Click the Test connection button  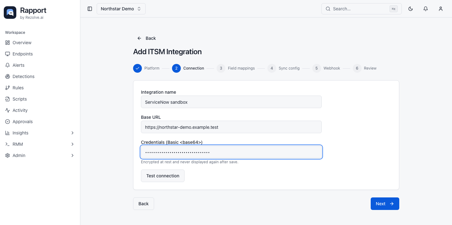163,176
